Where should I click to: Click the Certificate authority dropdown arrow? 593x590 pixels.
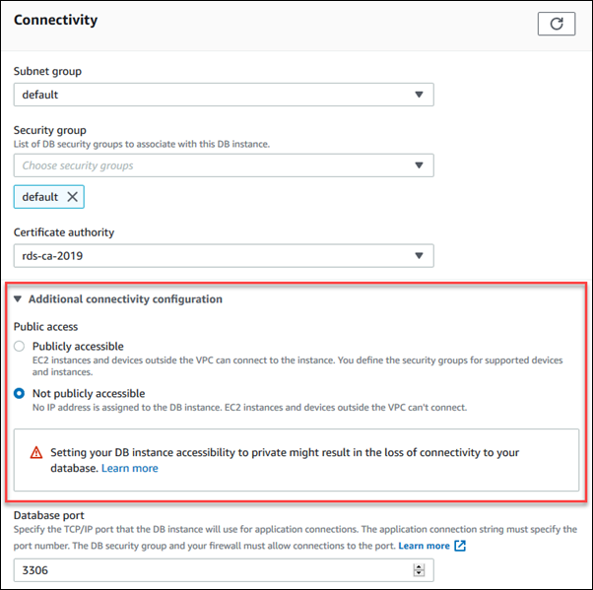[419, 256]
